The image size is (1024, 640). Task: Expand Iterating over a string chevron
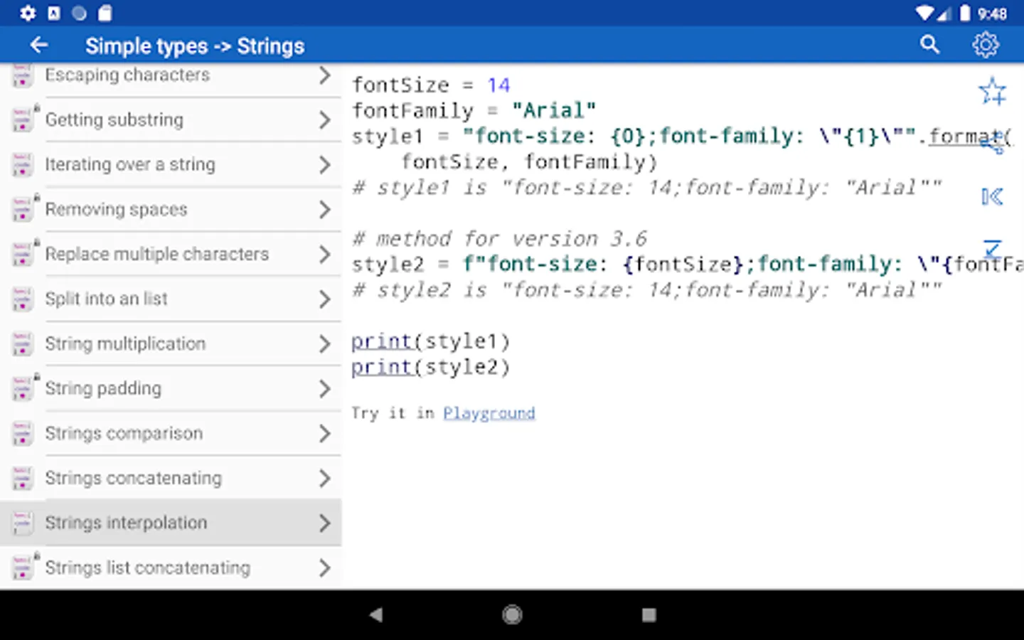pyautogui.click(x=324, y=164)
